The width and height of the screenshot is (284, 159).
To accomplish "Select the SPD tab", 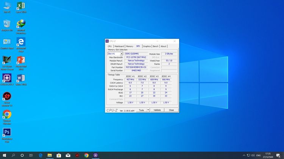I will [138, 46].
